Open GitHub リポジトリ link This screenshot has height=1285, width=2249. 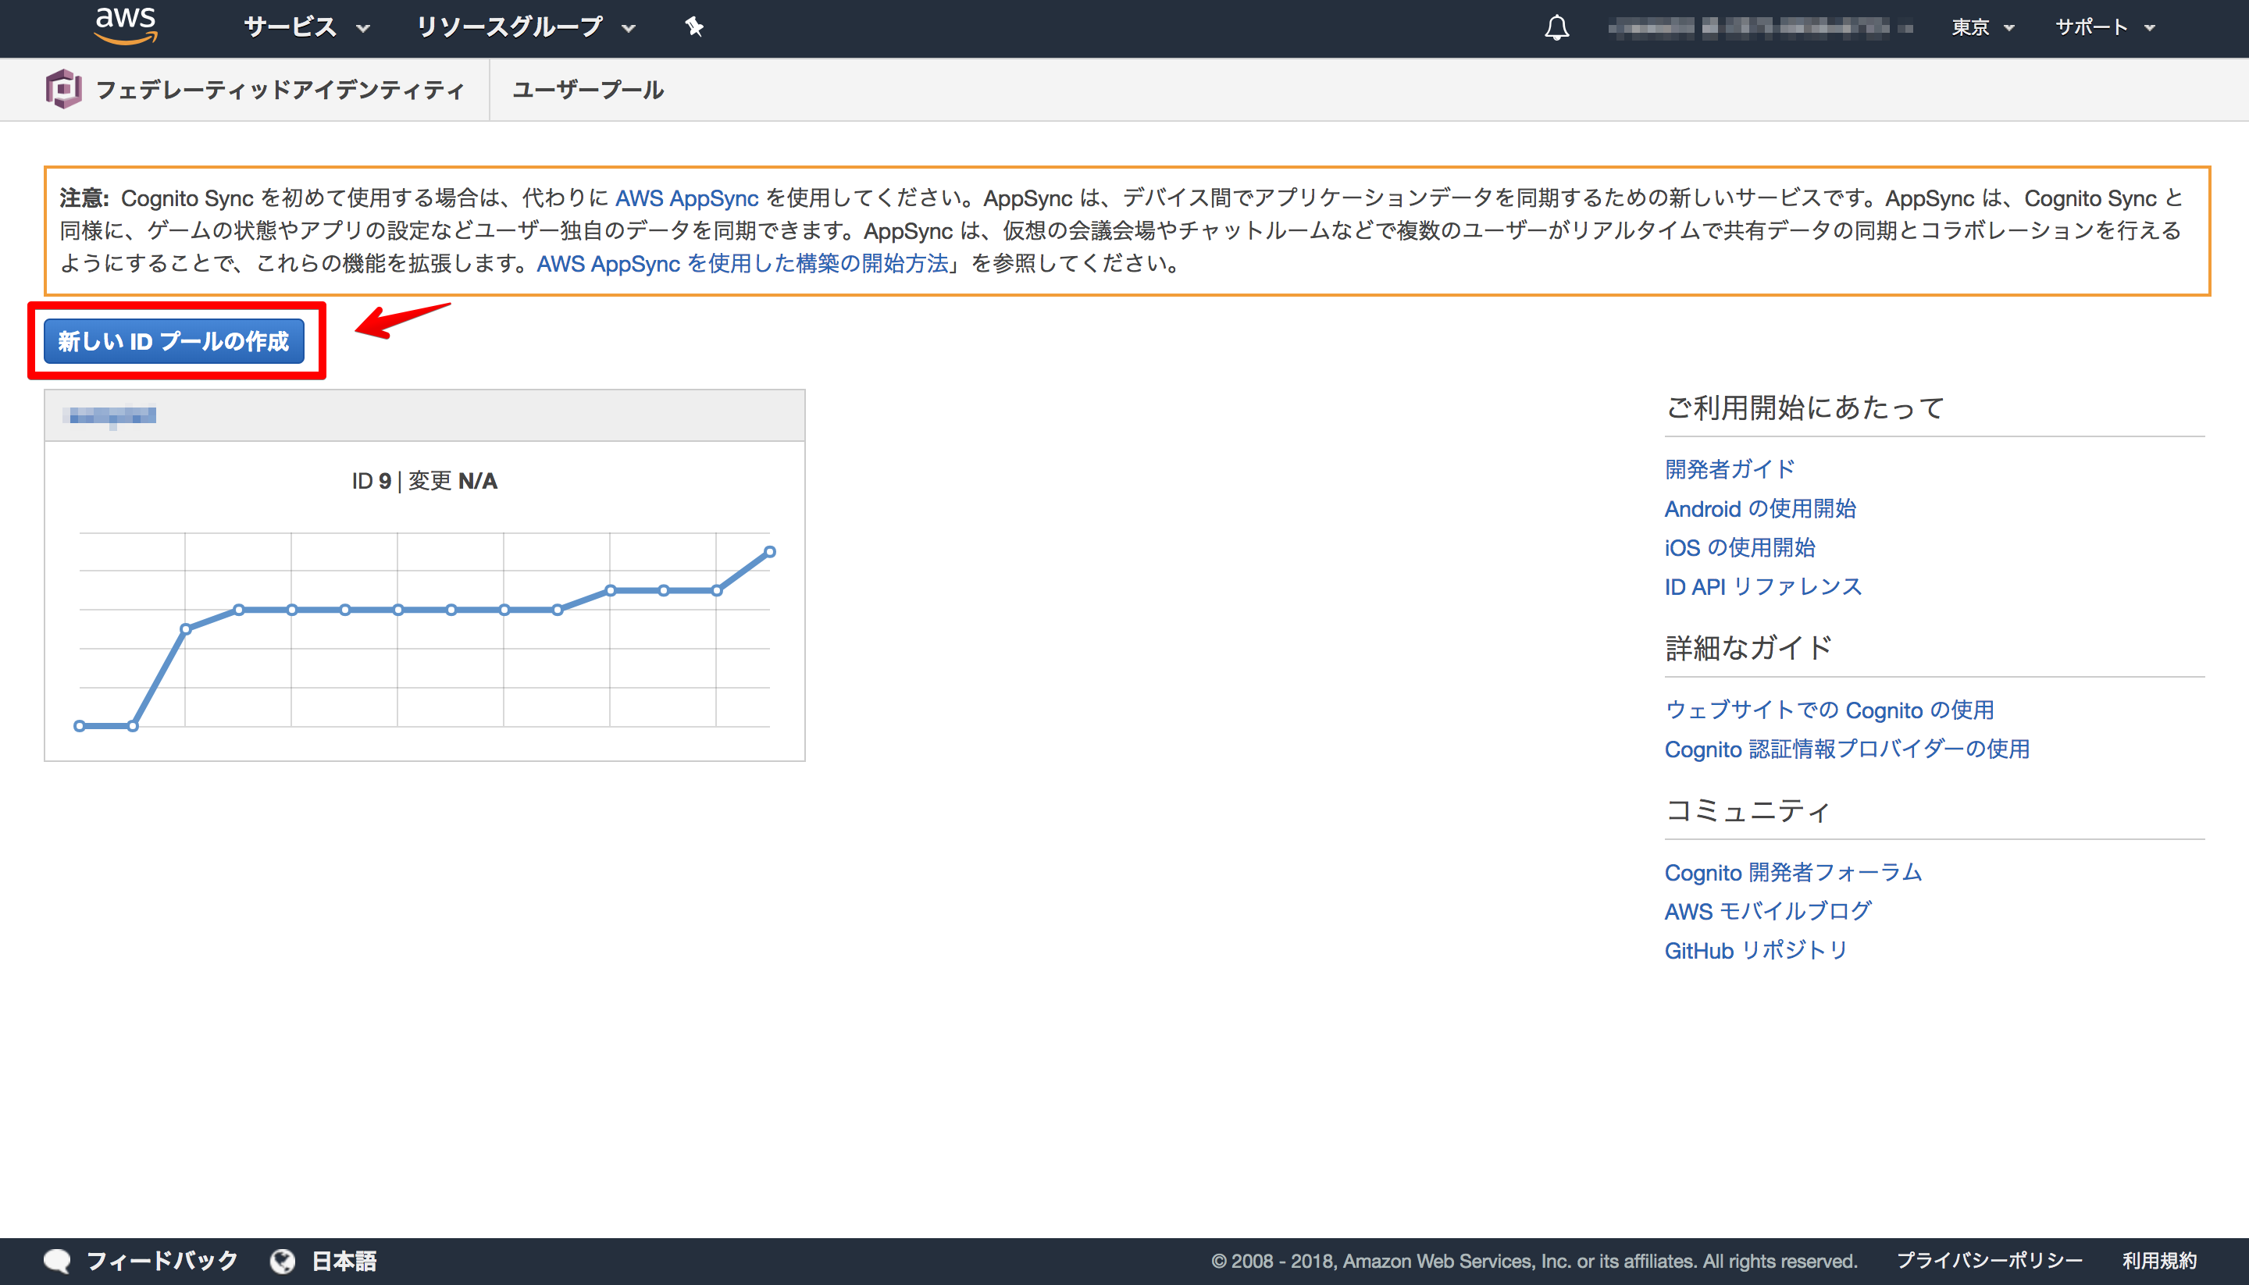(x=1755, y=949)
